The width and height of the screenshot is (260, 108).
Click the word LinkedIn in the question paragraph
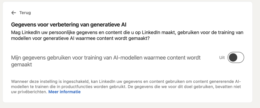pyautogui.click(x=30, y=33)
